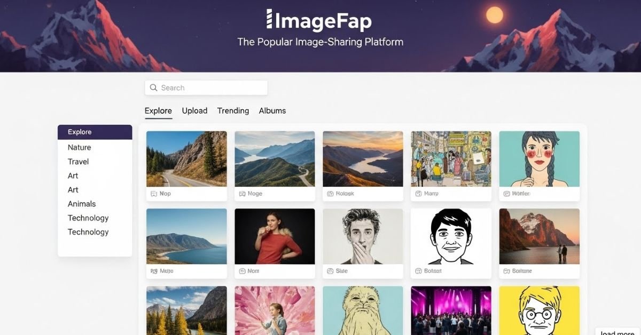Image resolution: width=641 pixels, height=335 pixels.
Task: Click image icon beside 'Matto' caption
Action: click(154, 271)
